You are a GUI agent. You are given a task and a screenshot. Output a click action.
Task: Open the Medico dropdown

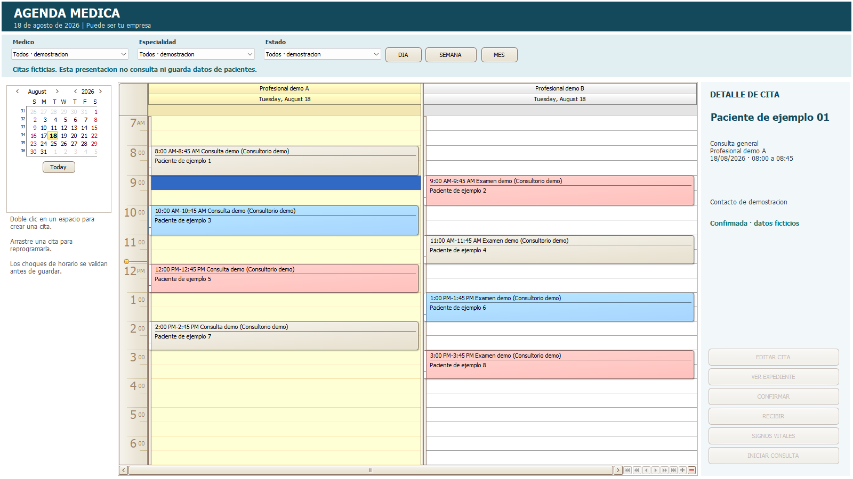coord(70,54)
